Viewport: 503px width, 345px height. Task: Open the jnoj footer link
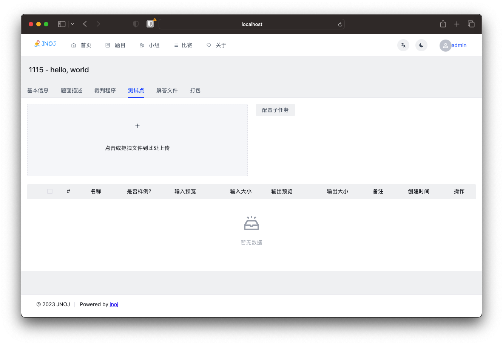pos(114,304)
